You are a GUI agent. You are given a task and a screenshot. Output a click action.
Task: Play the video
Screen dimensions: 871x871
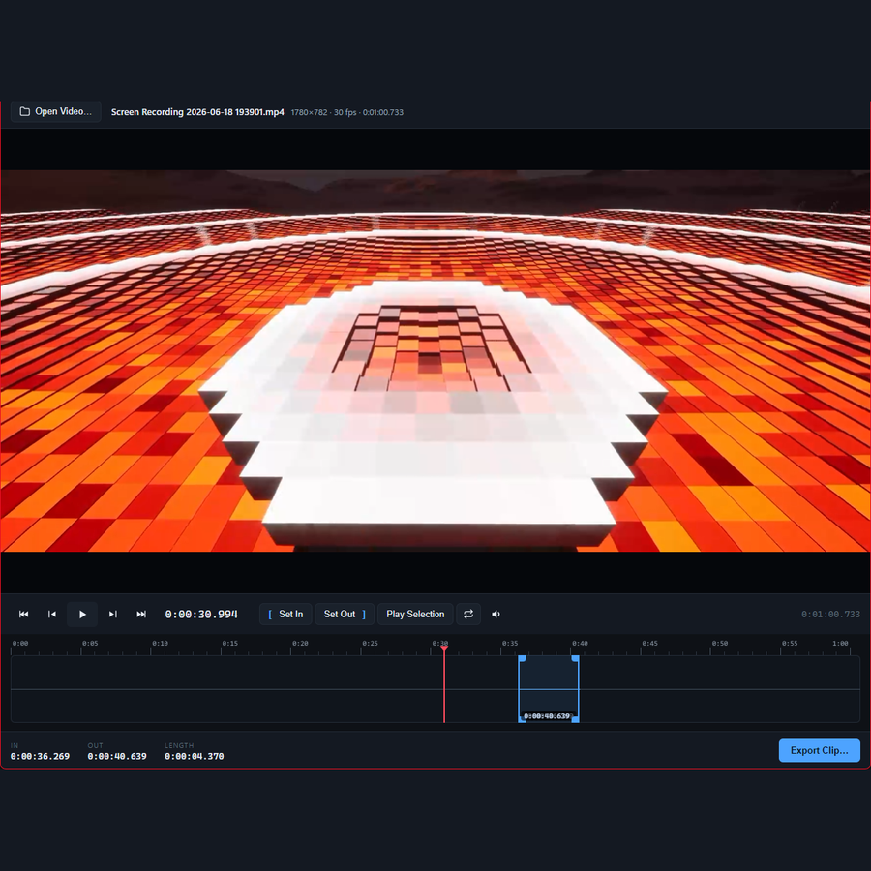[82, 614]
